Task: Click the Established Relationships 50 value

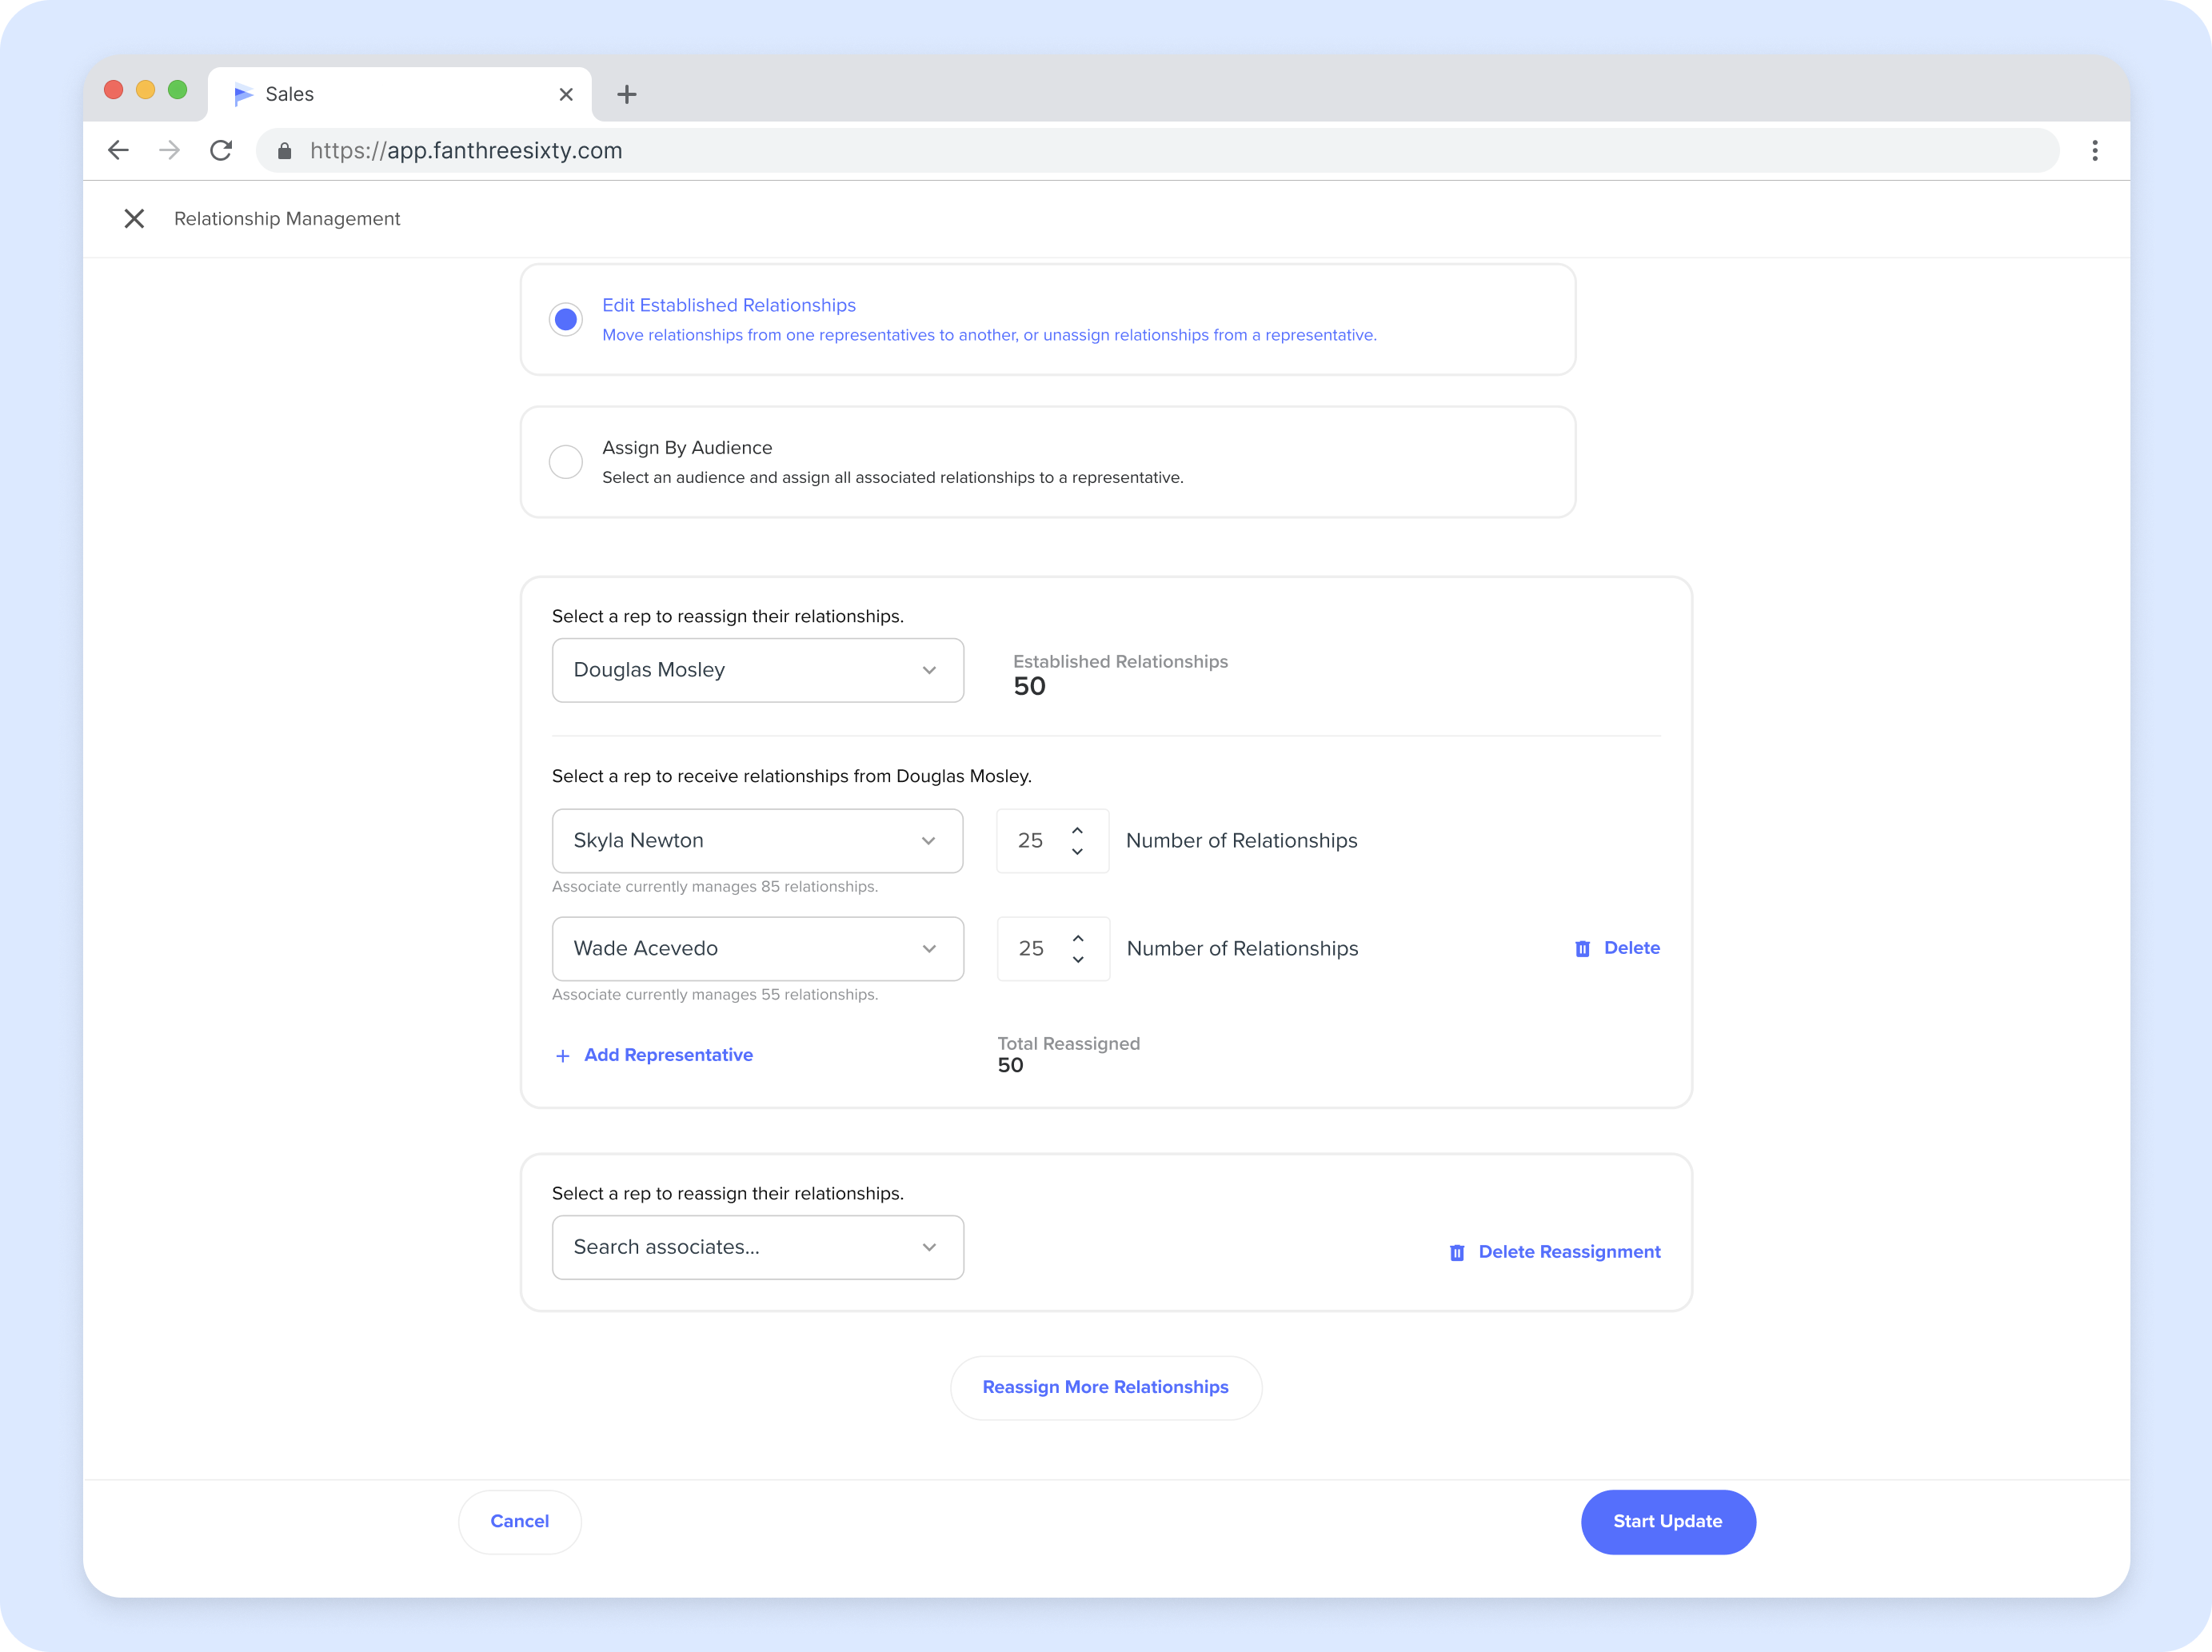Action: 1029,687
